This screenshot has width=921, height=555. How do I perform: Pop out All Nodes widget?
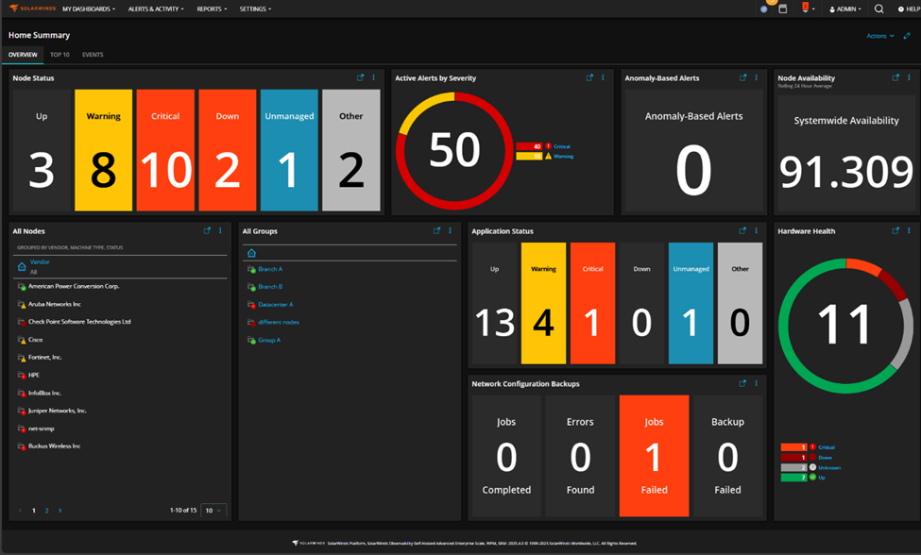(x=207, y=230)
